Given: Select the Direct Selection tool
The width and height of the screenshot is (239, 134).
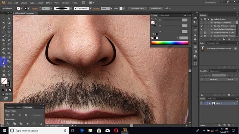Looking at the screenshot, I should point(9,19).
